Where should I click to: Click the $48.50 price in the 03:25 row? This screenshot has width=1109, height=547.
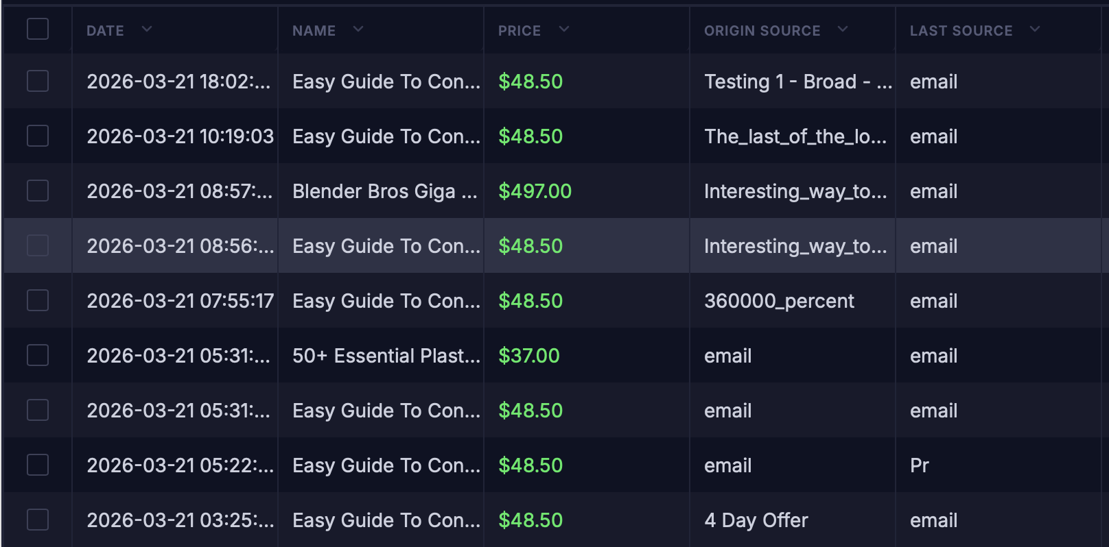click(x=530, y=520)
